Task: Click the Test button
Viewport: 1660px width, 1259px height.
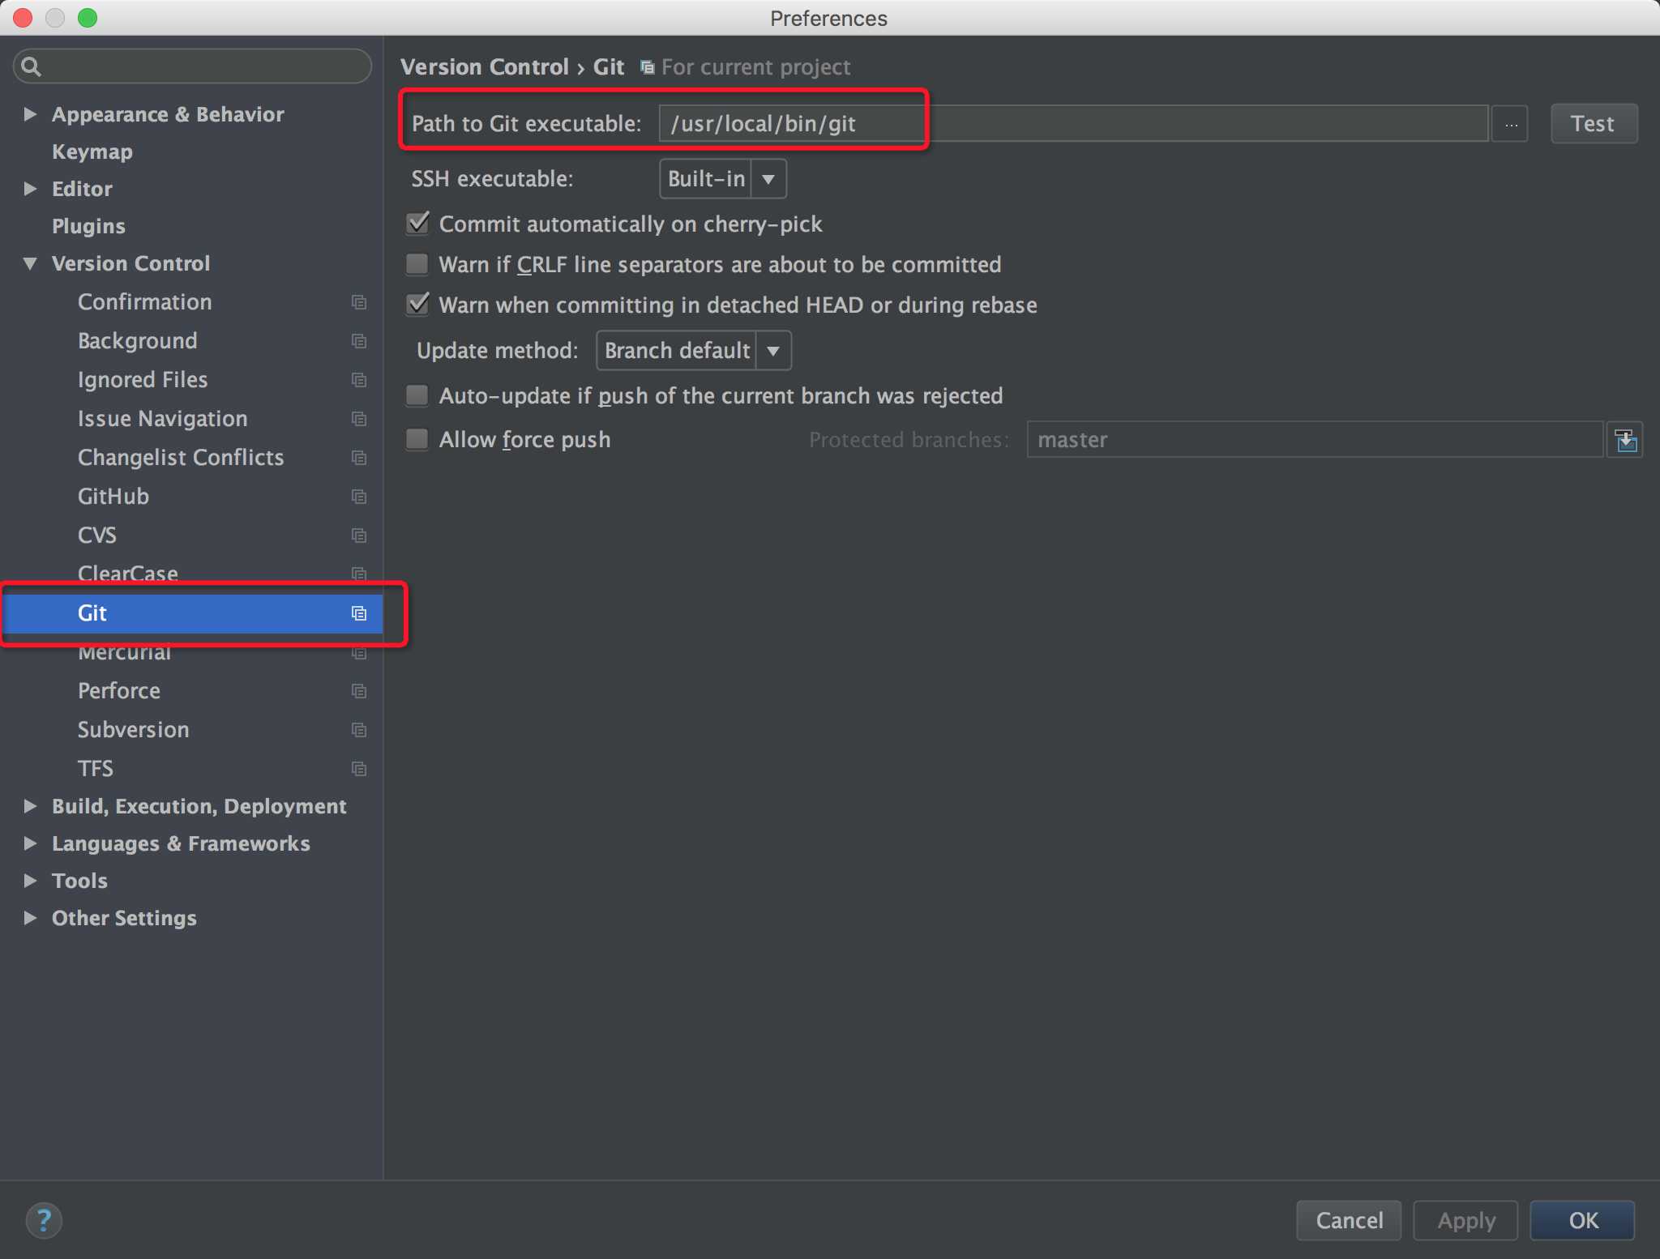Action: [x=1593, y=123]
